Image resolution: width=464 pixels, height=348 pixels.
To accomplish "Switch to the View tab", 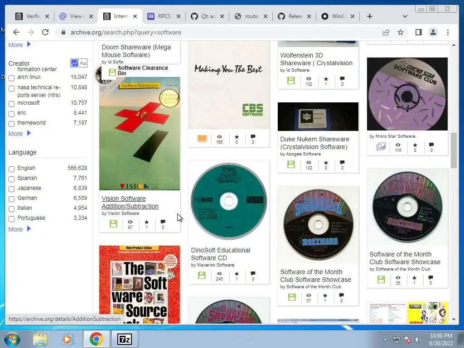I will [76, 16].
